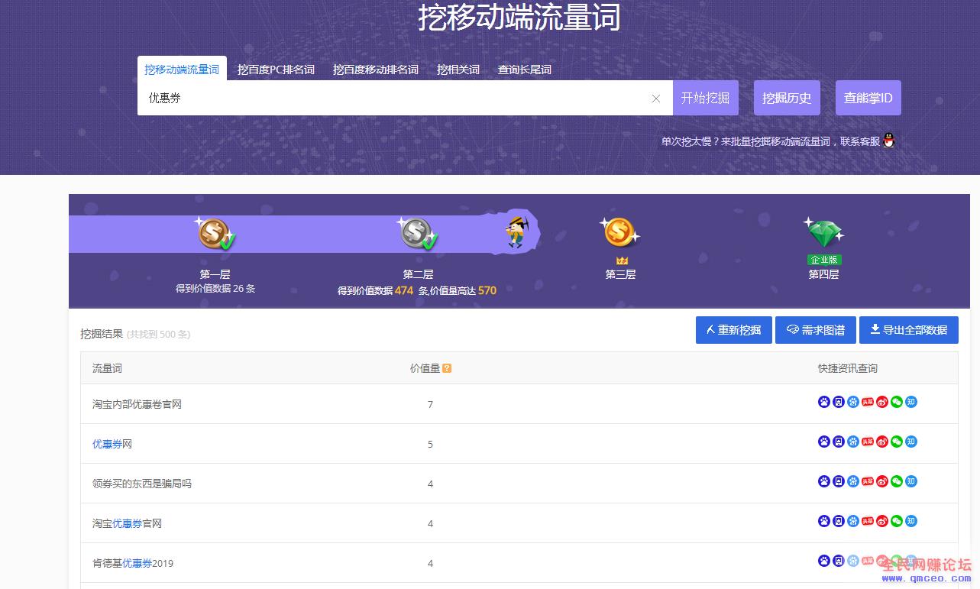The height and width of the screenshot is (589, 980).
Task: Open Baidu paw icon for 领券买的东西是骗局吗
Action: [823, 481]
